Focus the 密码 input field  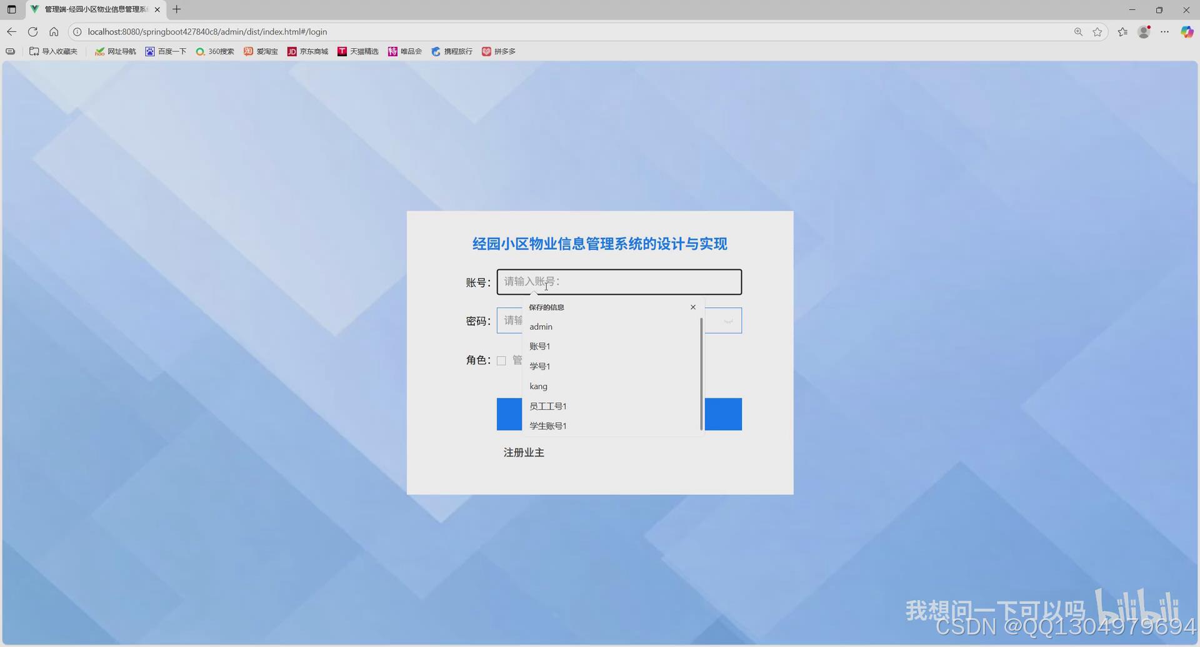[619, 320]
